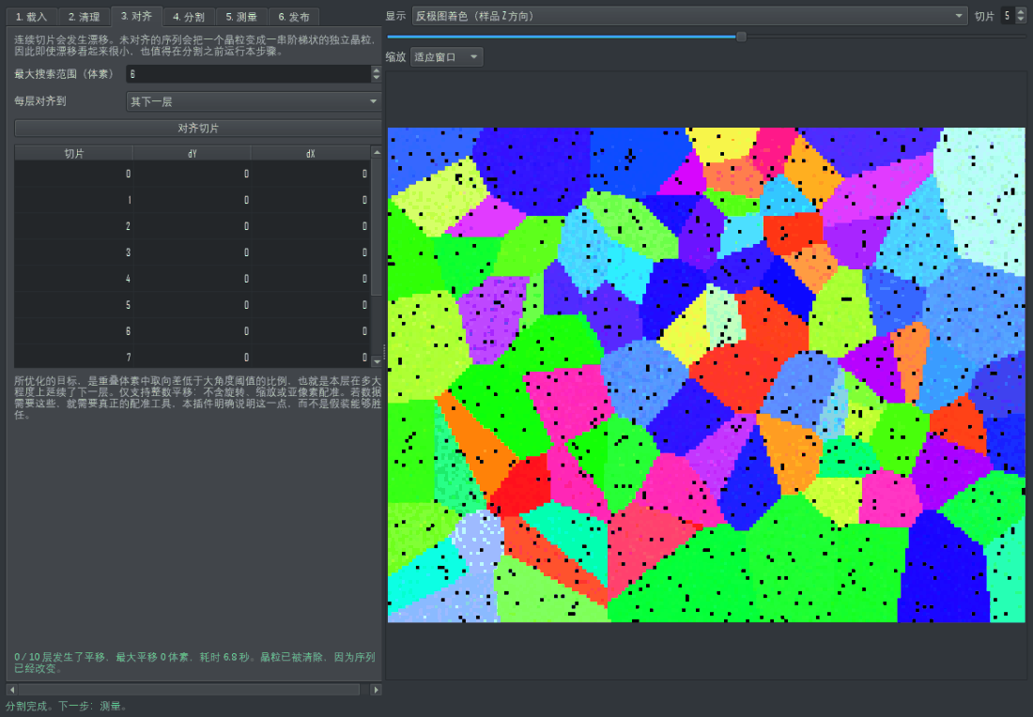
Task: Click the table scroll-down arrow
Action: click(377, 361)
